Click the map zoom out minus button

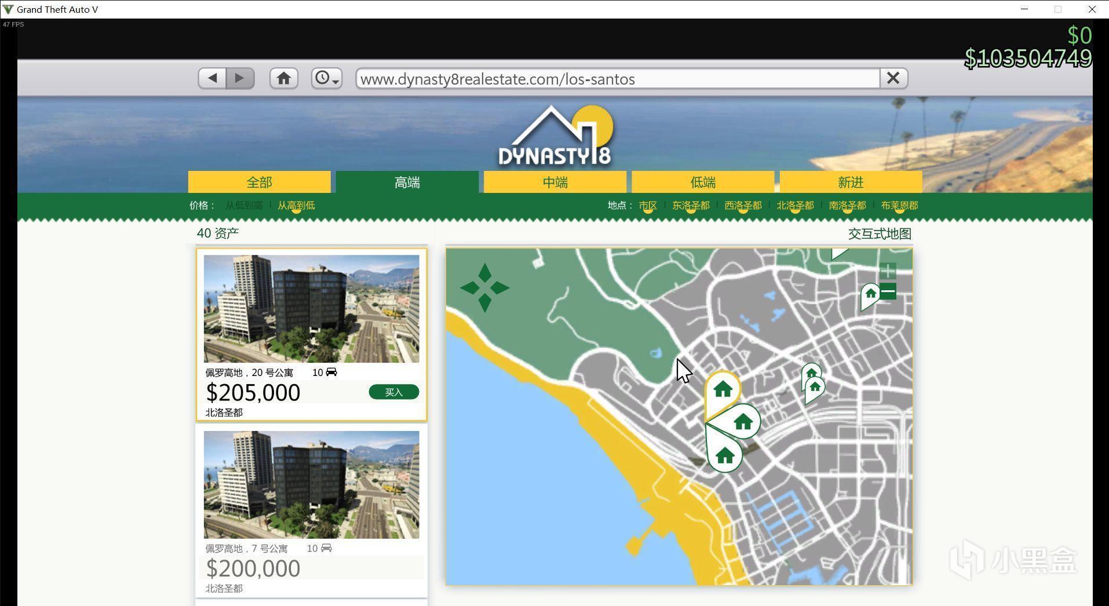(x=888, y=291)
